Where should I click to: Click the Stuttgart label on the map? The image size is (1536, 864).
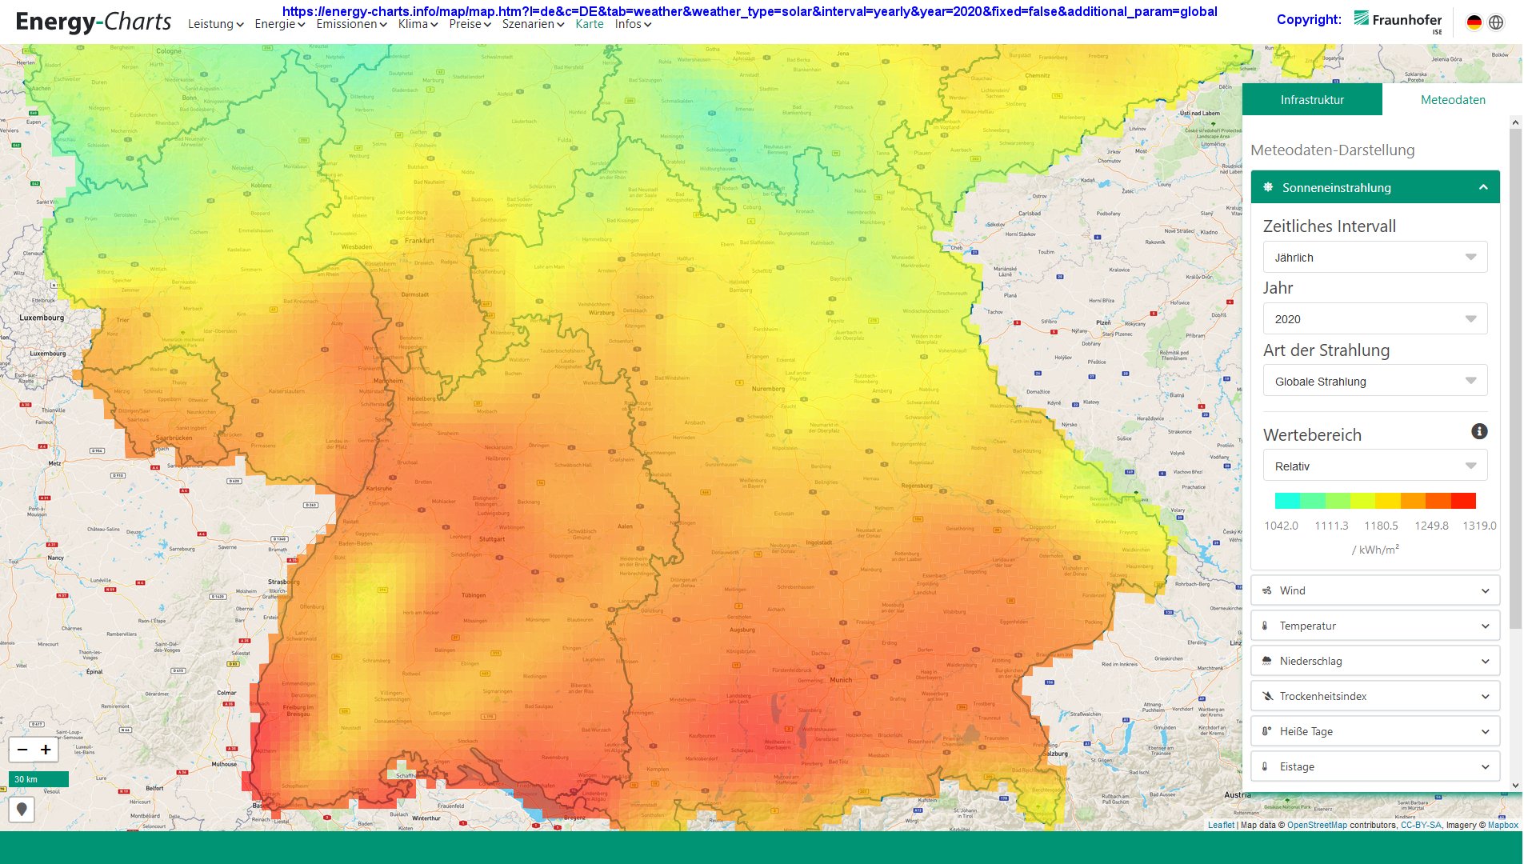pos(492,539)
